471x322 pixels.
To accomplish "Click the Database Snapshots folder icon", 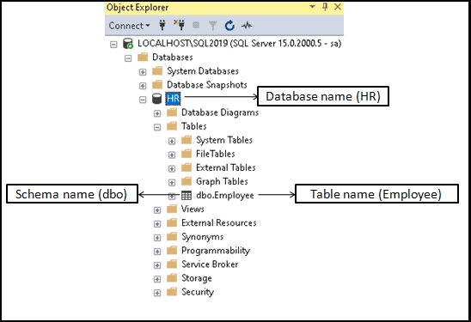I will pos(157,85).
